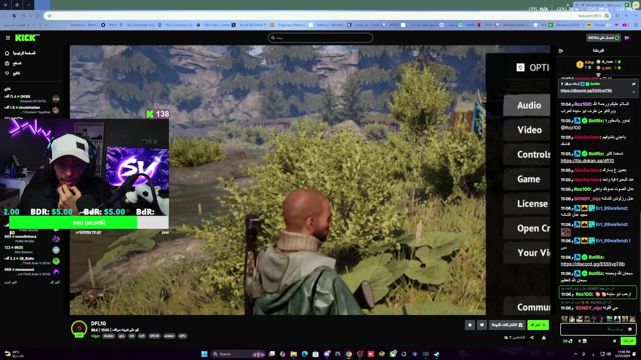Screen dimensions: 641x360
Task: Open the Following heart sidebar item
Action: [13, 73]
